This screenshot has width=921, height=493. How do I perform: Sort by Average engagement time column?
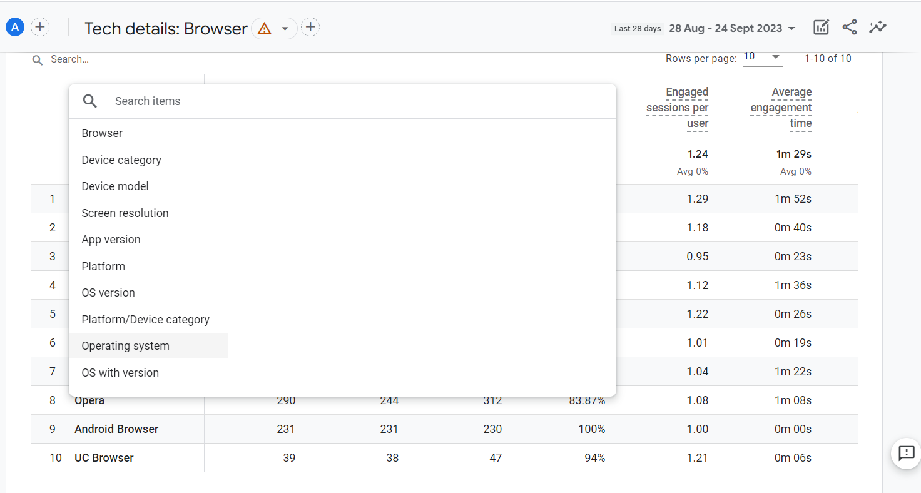coord(781,108)
